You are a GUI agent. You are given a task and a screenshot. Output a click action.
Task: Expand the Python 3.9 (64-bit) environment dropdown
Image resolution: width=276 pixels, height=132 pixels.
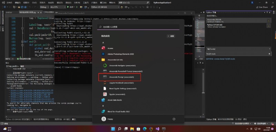tap(105, 7)
